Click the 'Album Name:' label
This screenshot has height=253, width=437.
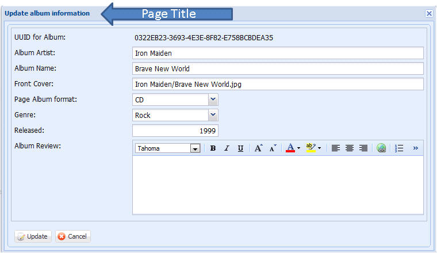tap(35, 68)
